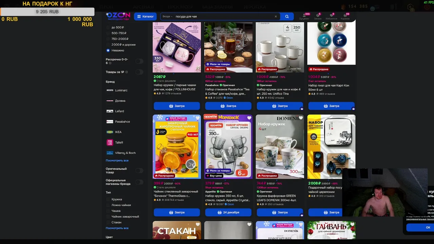
Task: Pick the Villeroy & Boch brand filter
Action: tap(121, 153)
